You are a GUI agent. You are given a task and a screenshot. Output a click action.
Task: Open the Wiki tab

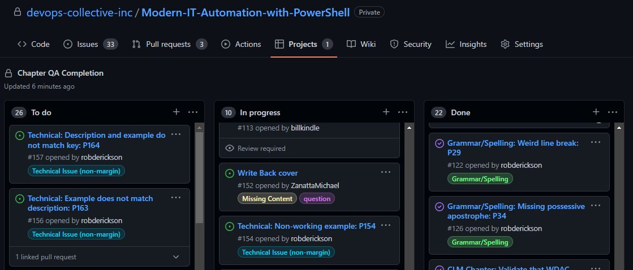(361, 44)
